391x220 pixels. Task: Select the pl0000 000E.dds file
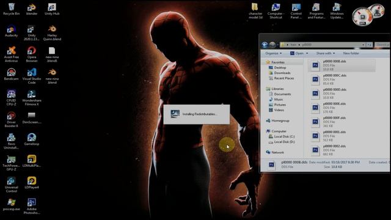coord(342,108)
